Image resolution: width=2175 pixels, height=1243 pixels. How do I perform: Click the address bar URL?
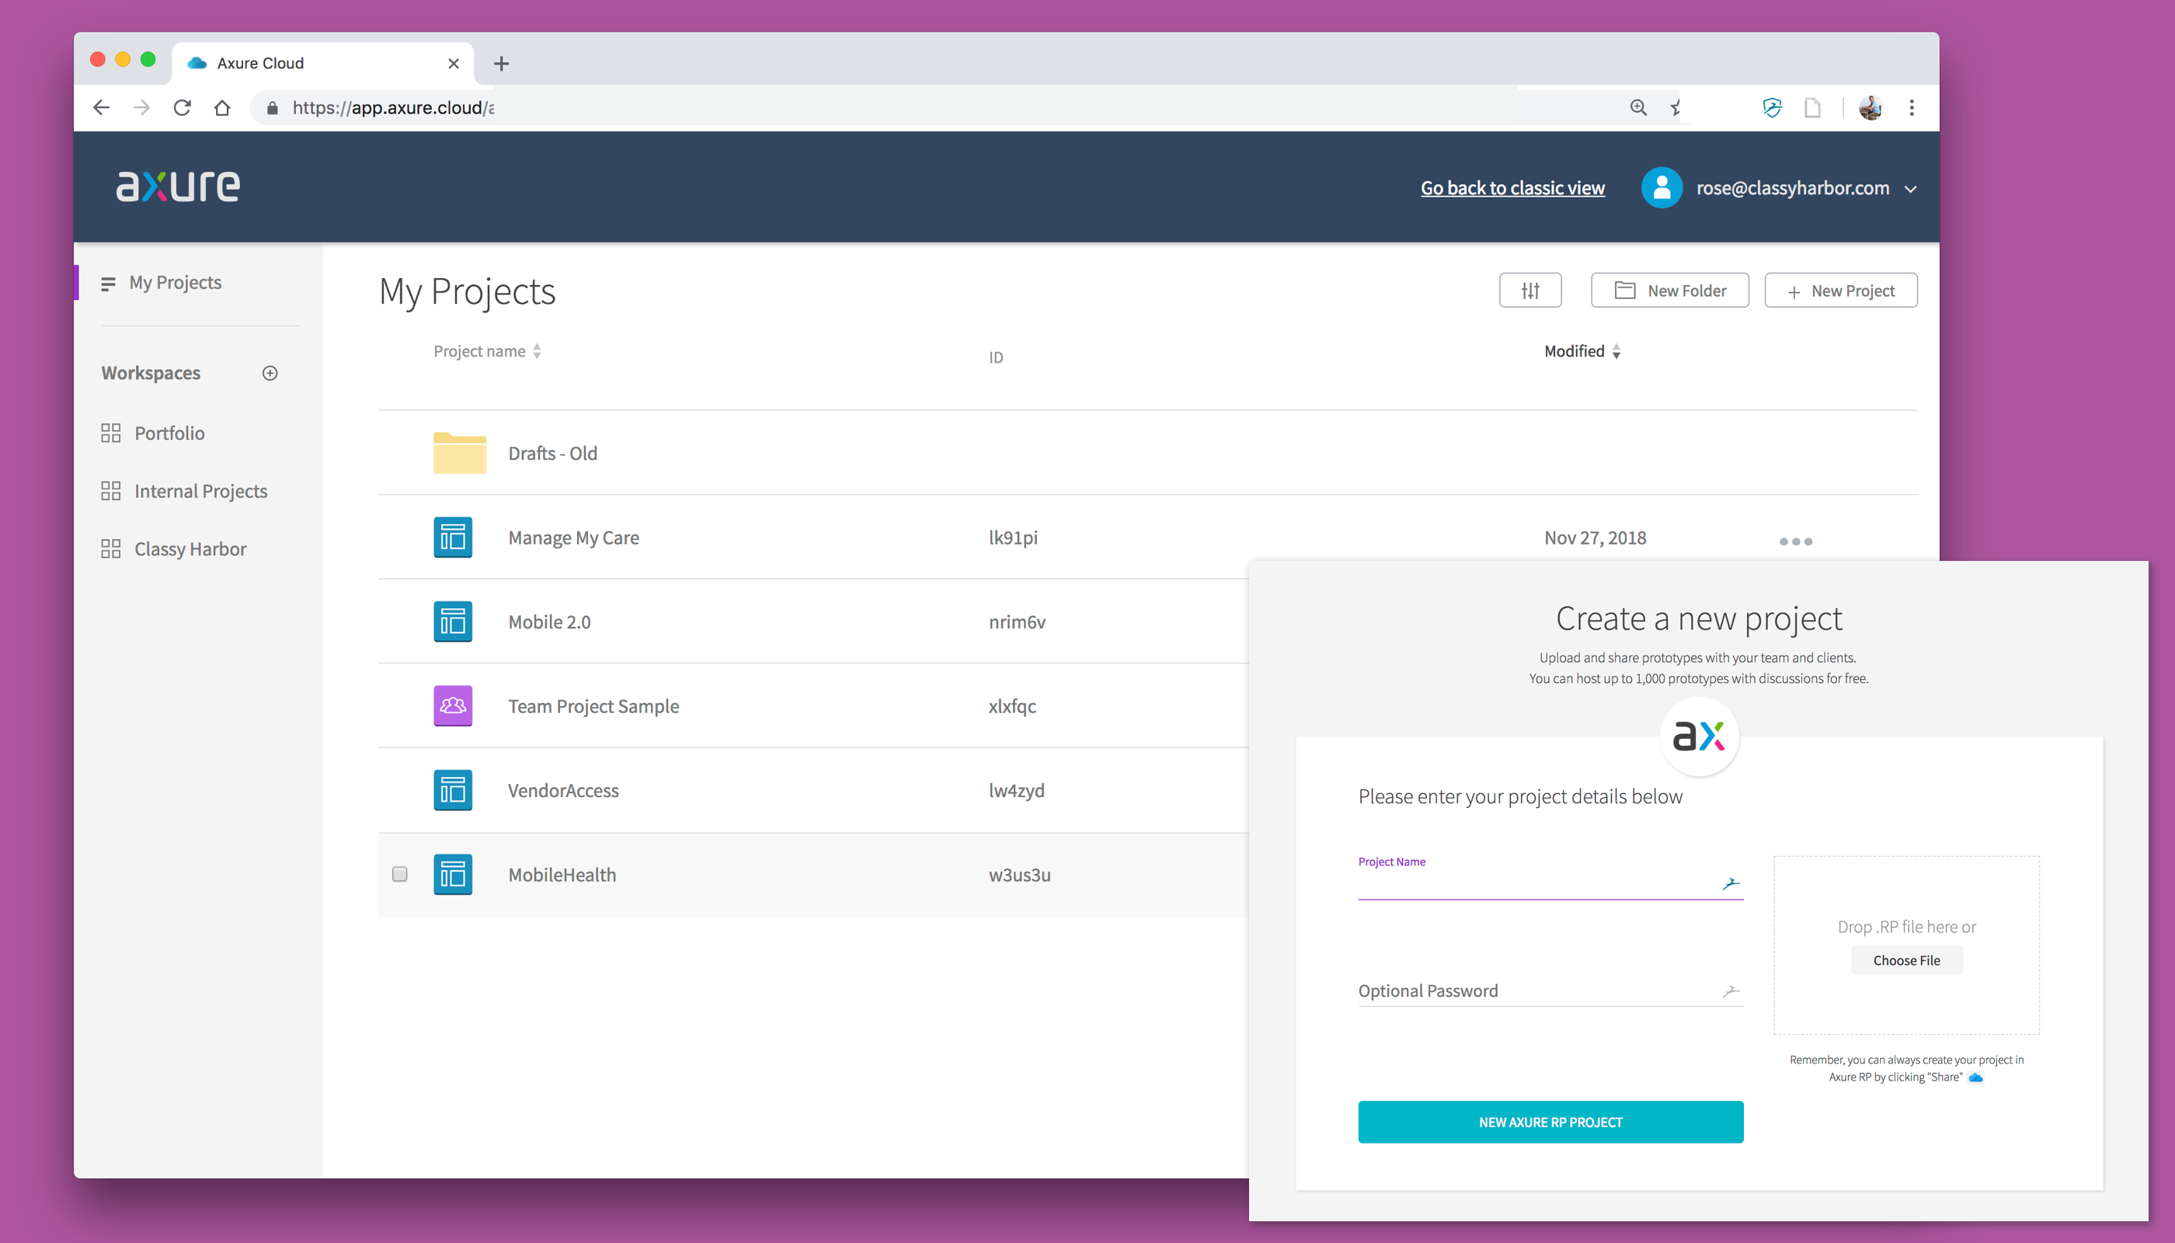392,107
